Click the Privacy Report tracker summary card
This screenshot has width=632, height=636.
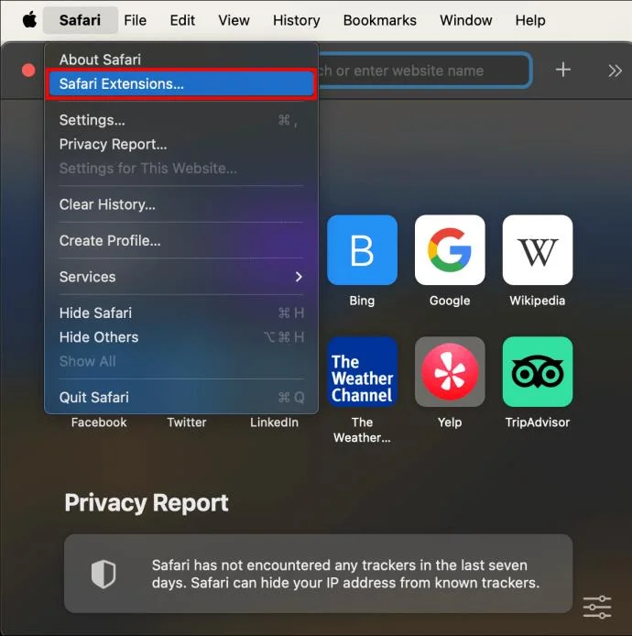318,575
